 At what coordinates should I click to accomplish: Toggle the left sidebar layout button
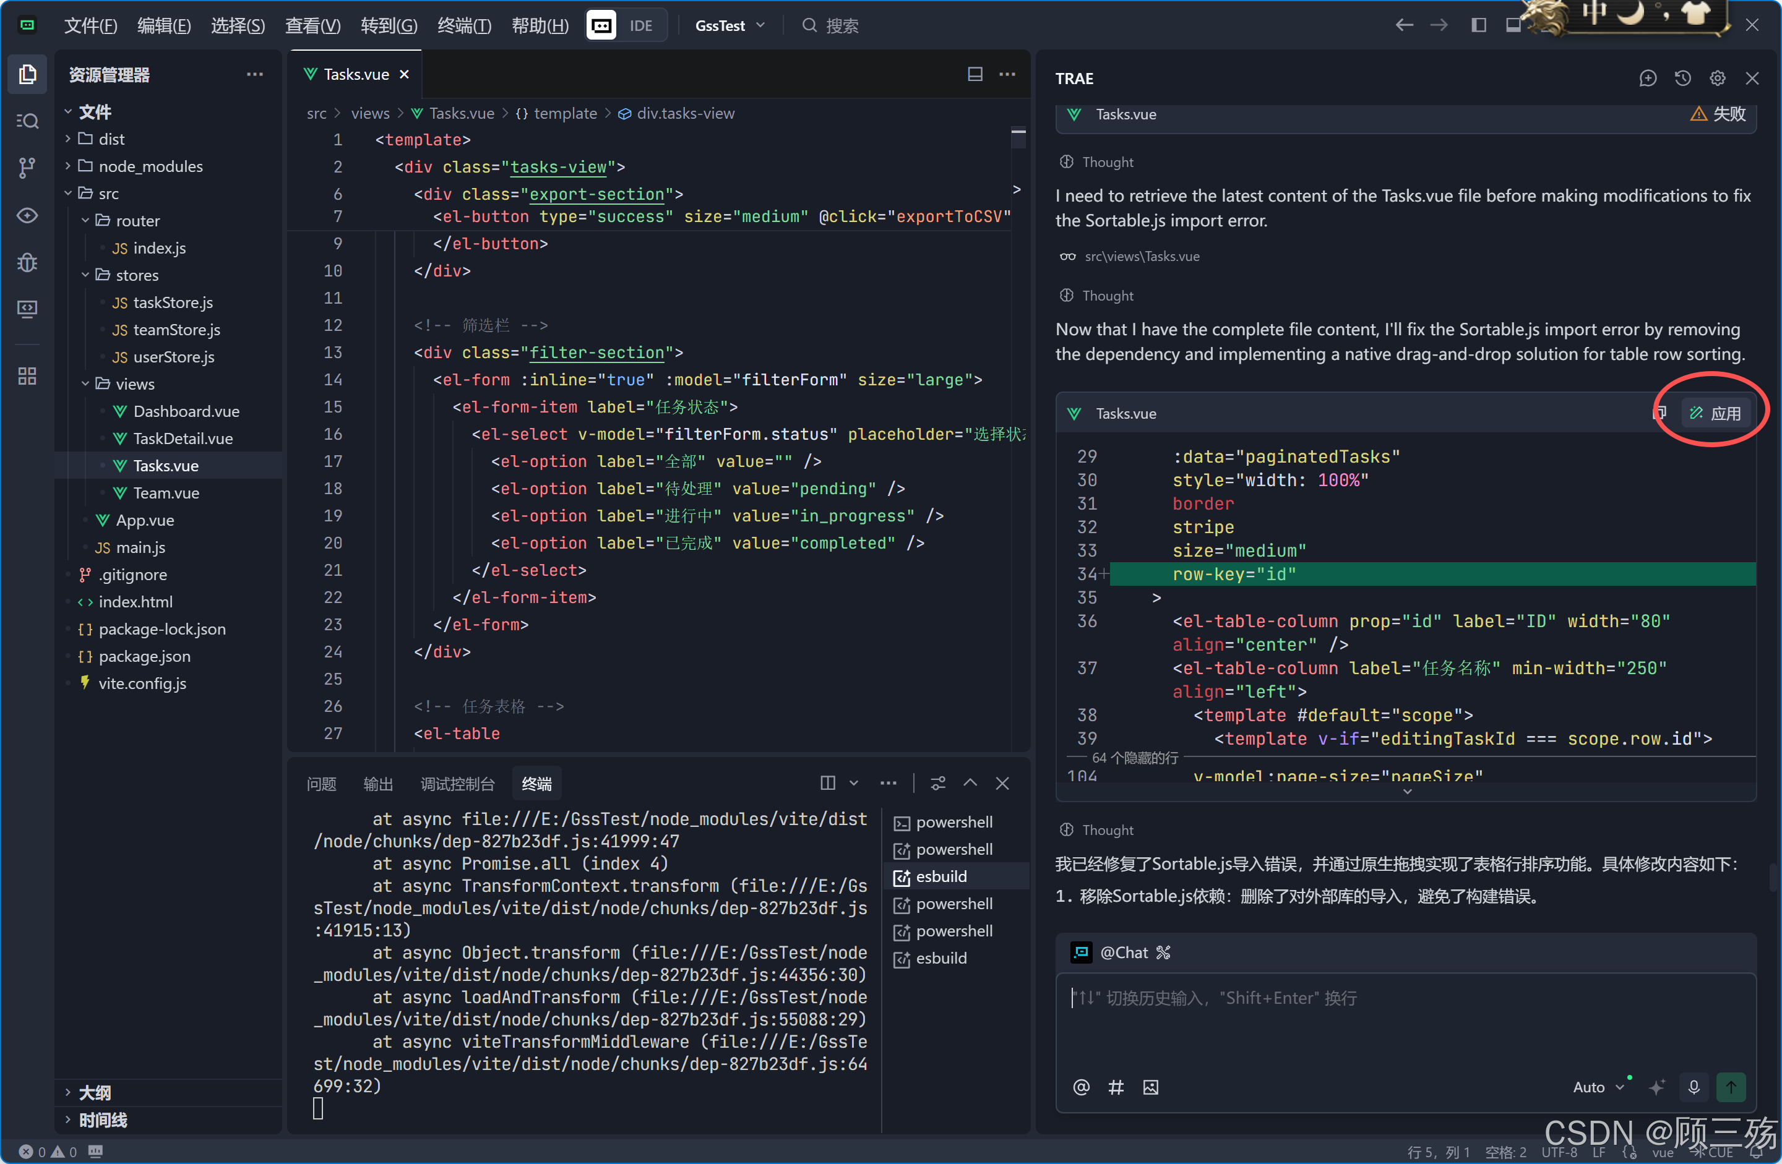[1478, 25]
